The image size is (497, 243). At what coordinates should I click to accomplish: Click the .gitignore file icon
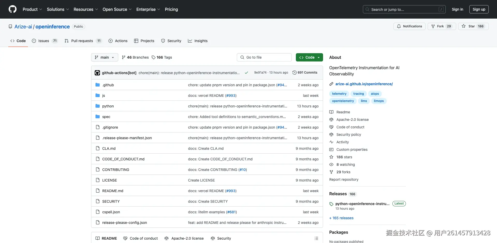click(x=98, y=127)
